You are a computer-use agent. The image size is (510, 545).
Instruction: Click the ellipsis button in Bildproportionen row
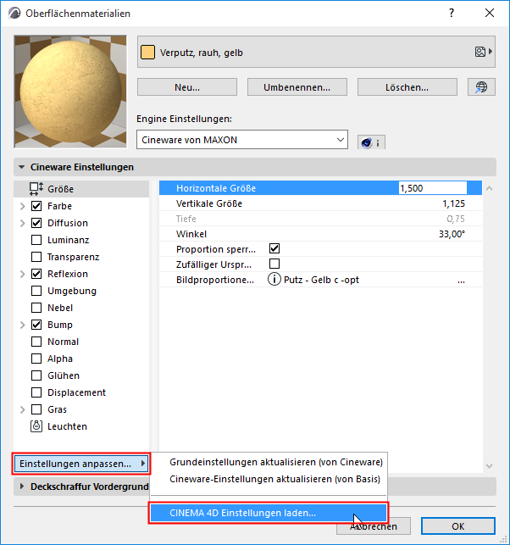tap(461, 281)
